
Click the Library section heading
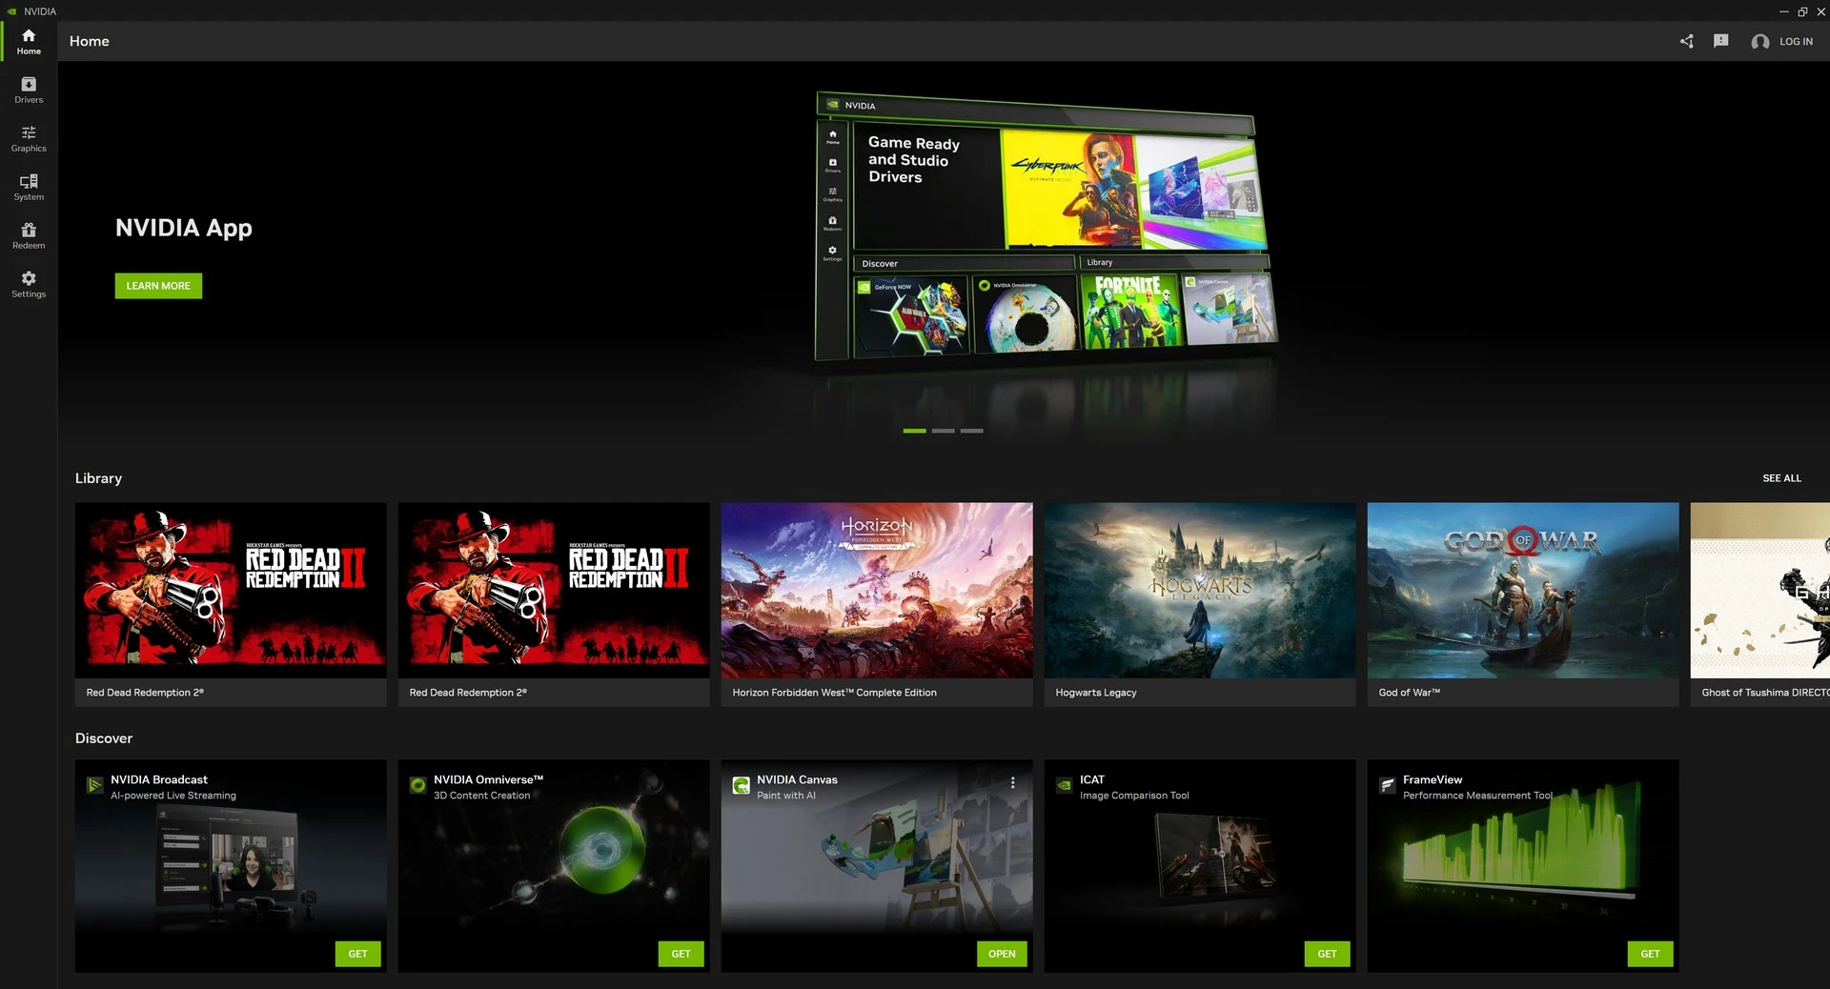98,478
